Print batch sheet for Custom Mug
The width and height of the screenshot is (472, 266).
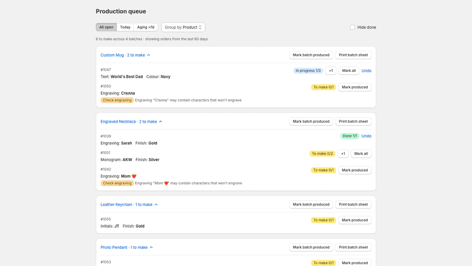pyautogui.click(x=353, y=55)
